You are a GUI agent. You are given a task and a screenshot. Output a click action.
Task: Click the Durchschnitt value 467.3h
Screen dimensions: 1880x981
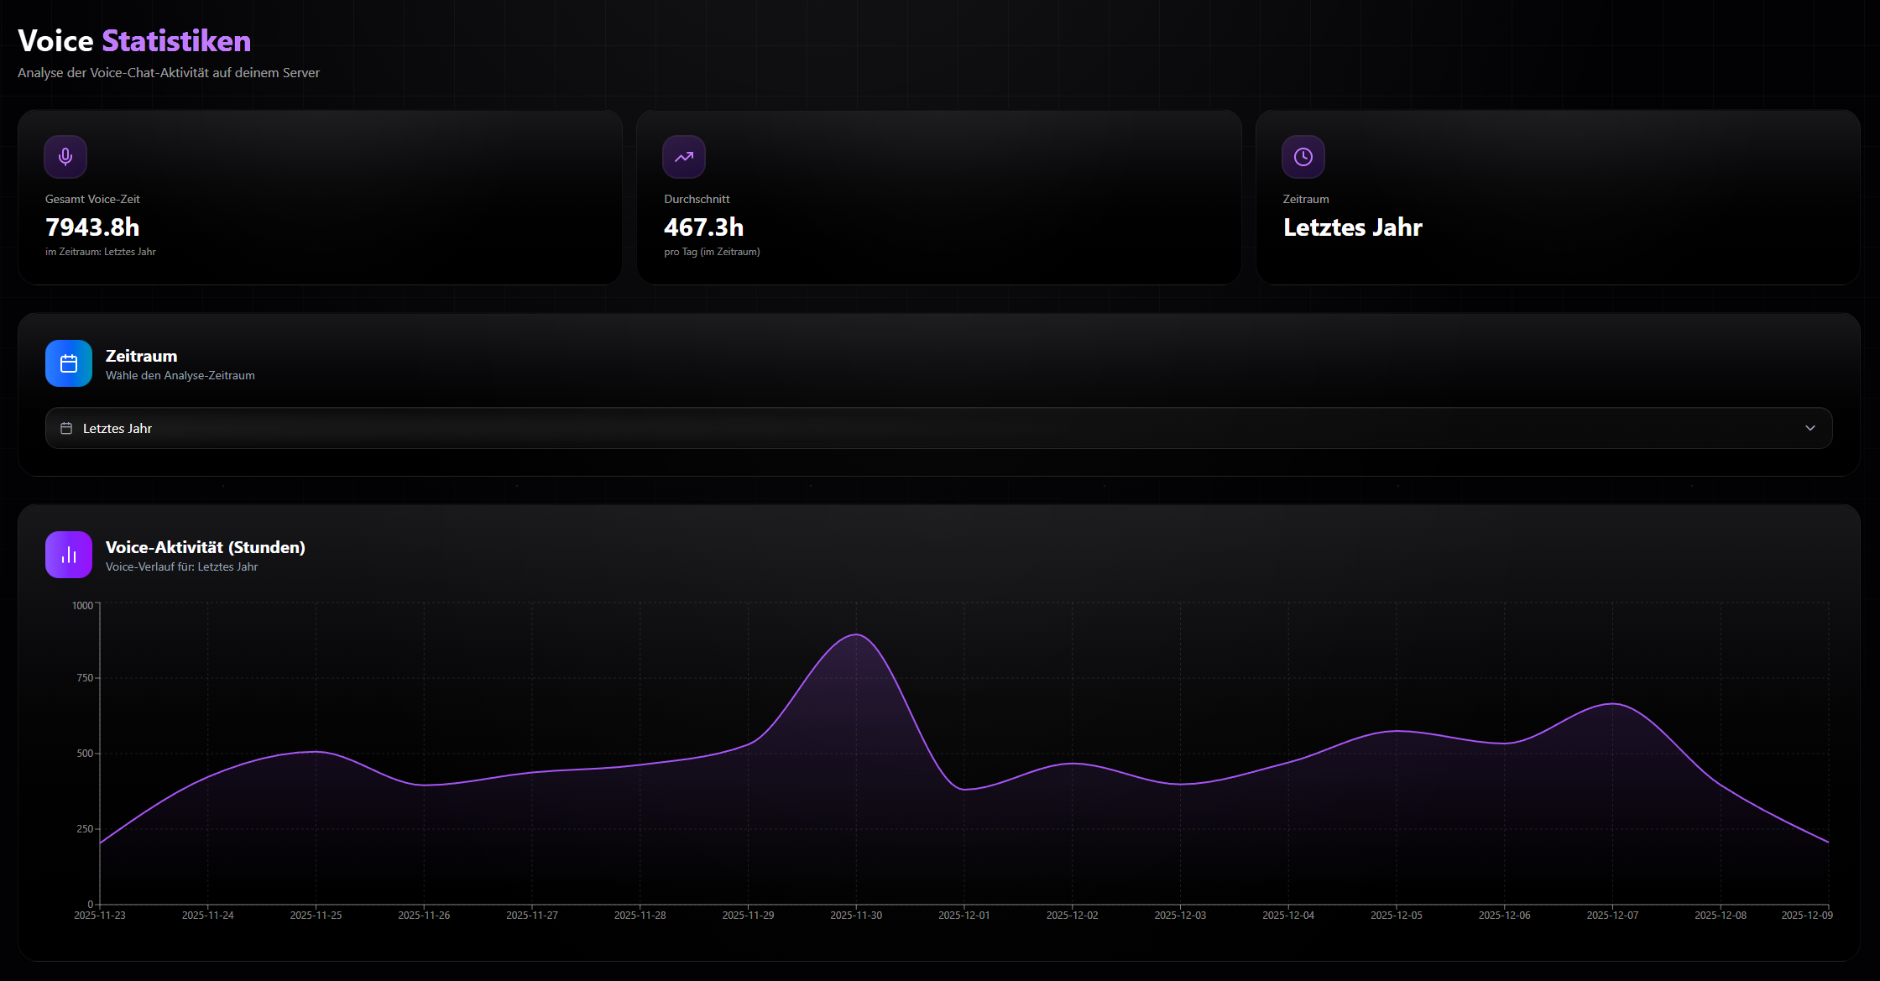[703, 227]
